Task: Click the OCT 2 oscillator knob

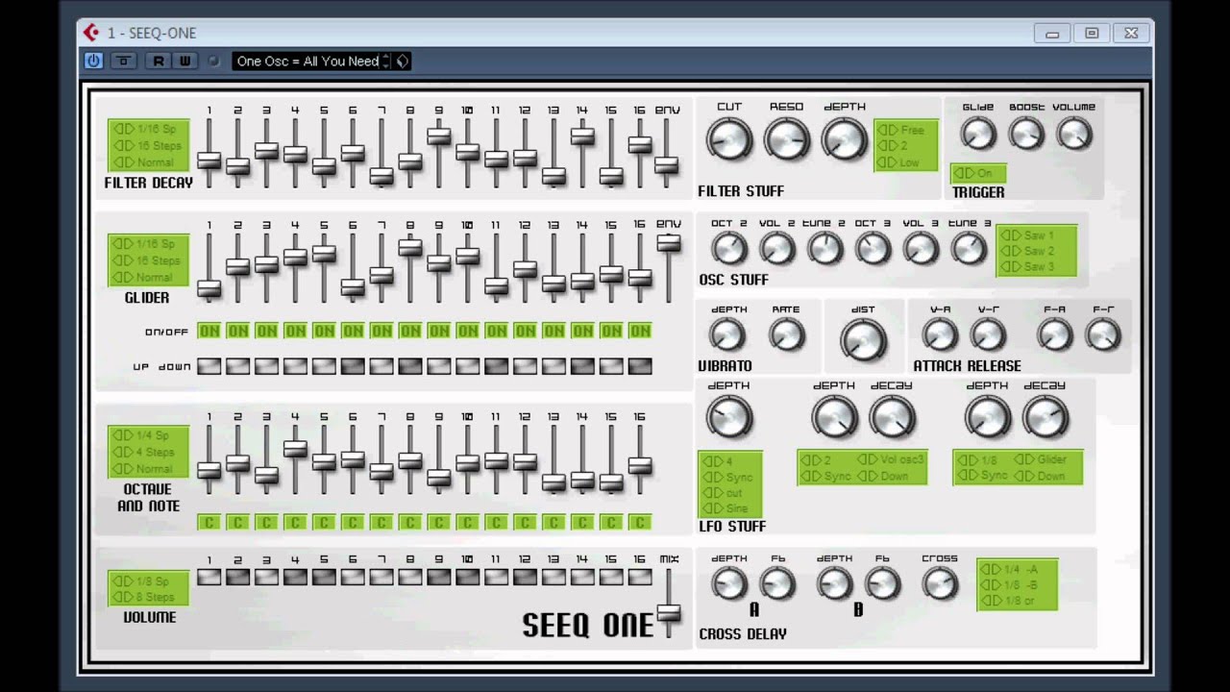Action: (x=728, y=248)
